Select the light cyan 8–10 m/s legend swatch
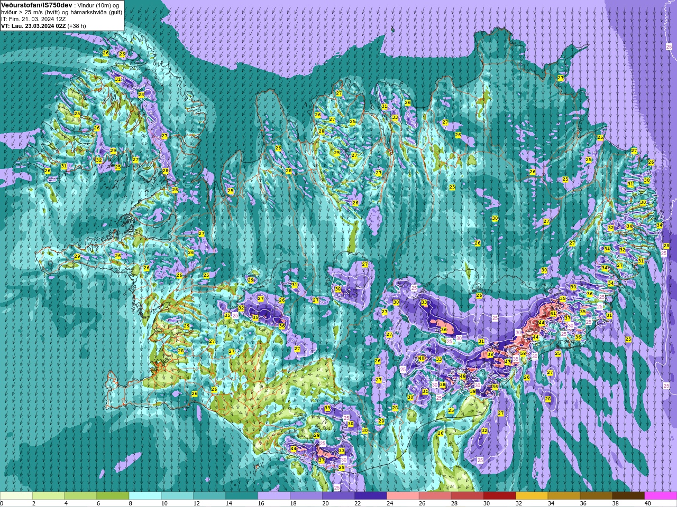The image size is (677, 507). coord(145,496)
